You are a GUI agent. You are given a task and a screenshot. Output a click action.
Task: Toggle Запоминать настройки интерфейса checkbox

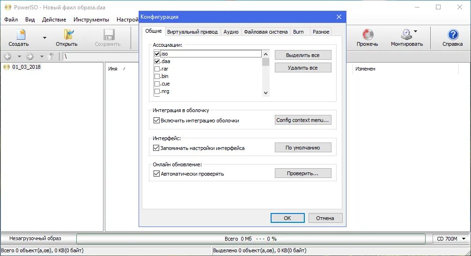(156, 148)
